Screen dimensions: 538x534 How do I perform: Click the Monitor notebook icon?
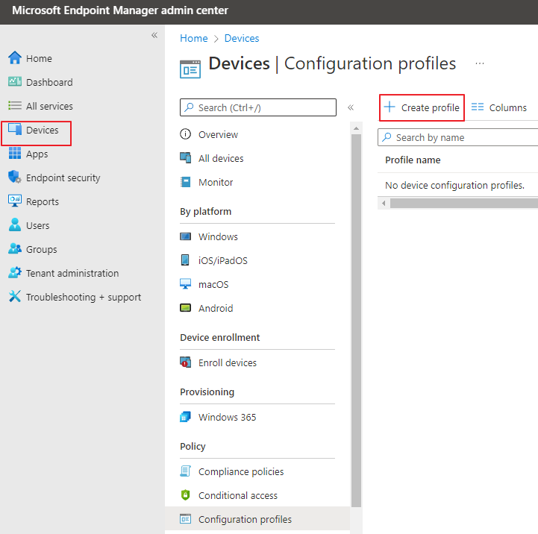186,182
